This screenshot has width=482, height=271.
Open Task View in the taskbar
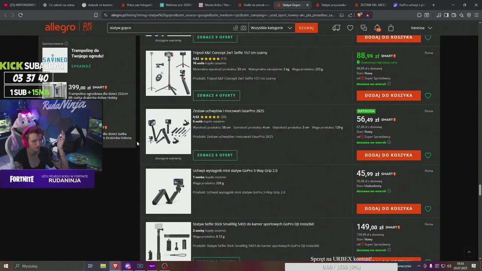pos(90,266)
